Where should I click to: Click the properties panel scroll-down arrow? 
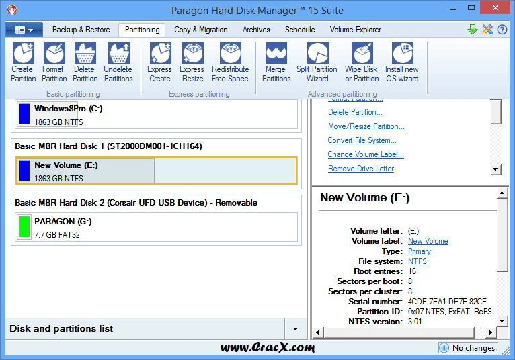[x=502, y=321]
